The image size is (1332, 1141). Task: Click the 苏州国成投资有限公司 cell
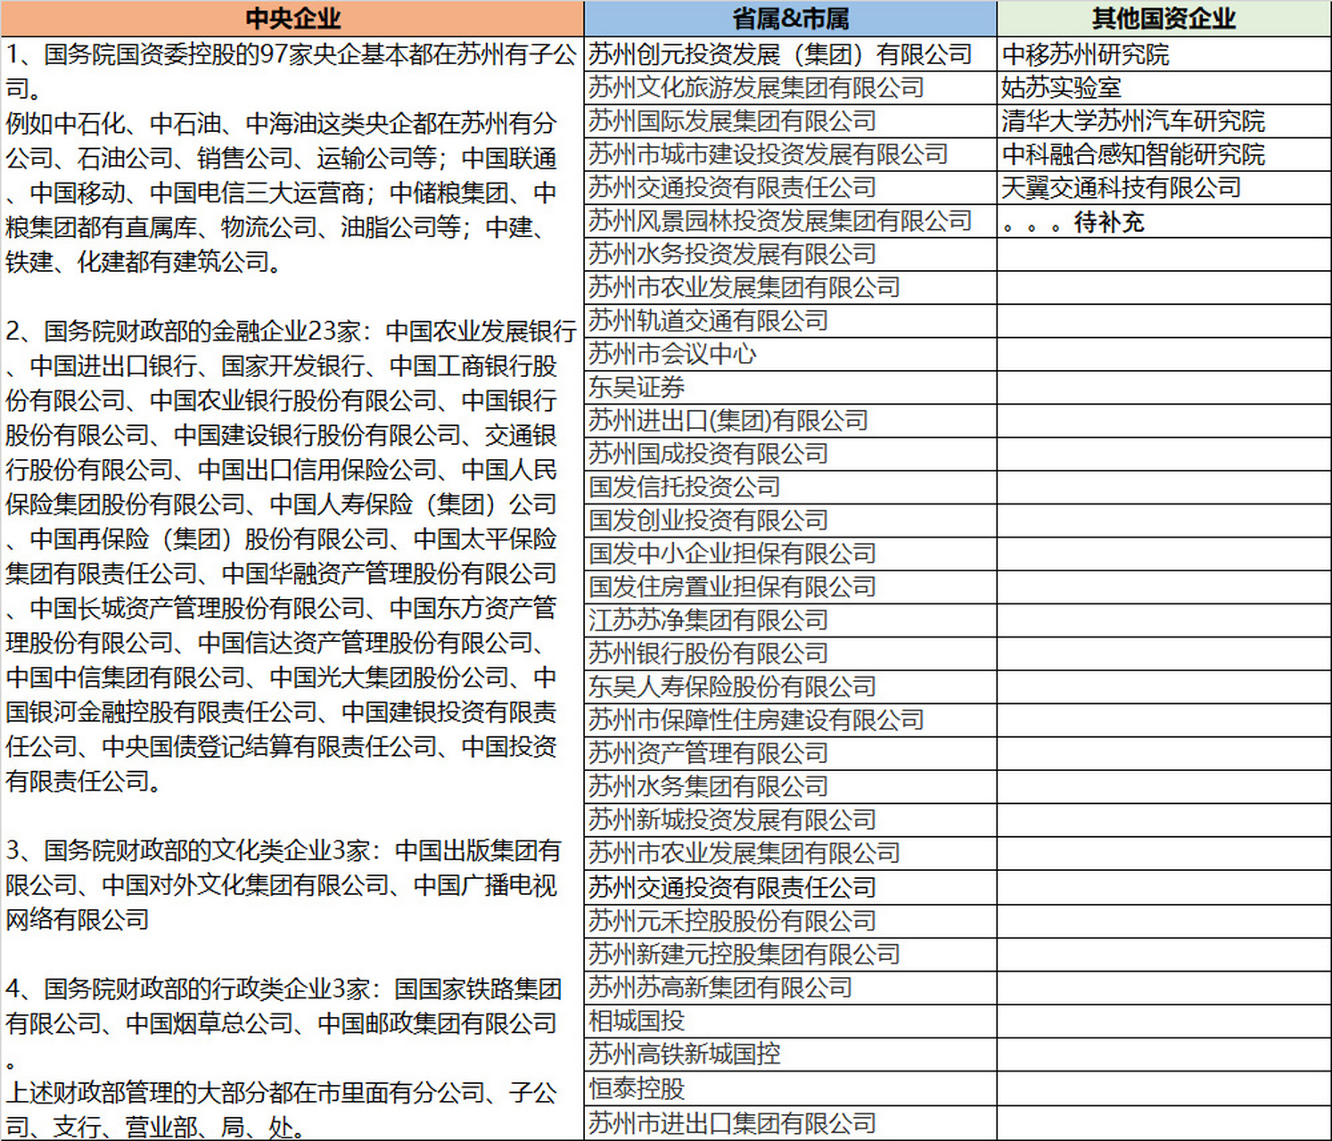(x=790, y=454)
